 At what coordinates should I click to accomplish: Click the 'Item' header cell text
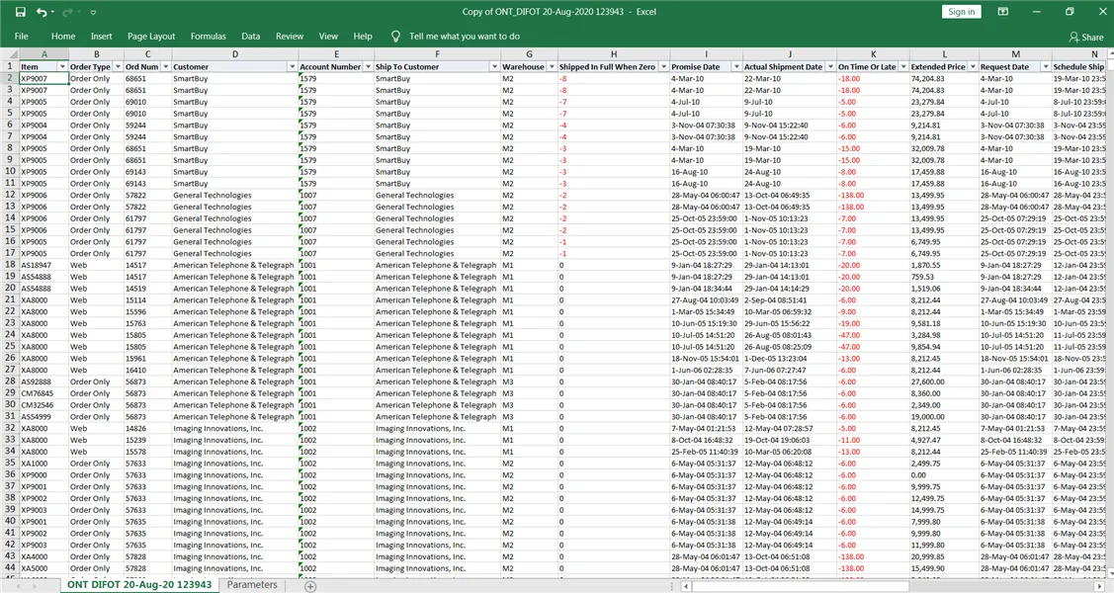tap(29, 67)
